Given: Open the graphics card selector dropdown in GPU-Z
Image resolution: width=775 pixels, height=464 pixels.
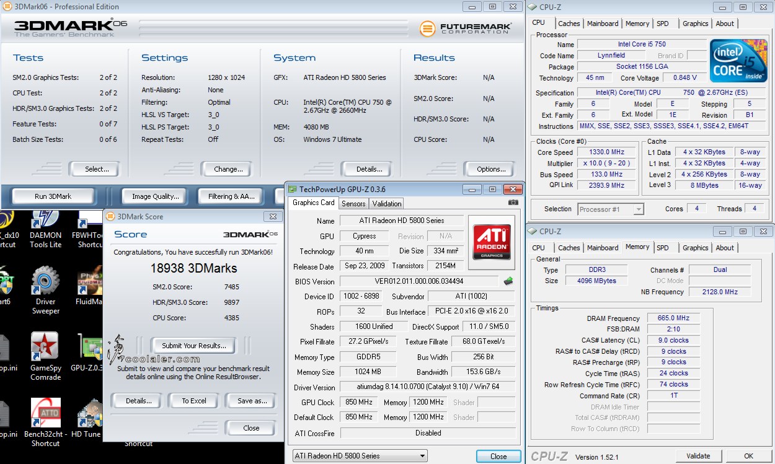Looking at the screenshot, I should click(x=360, y=456).
